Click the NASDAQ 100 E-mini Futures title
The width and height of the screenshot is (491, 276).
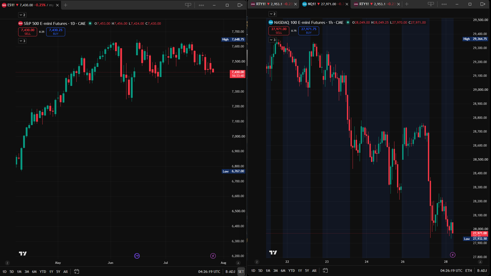pos(300,22)
